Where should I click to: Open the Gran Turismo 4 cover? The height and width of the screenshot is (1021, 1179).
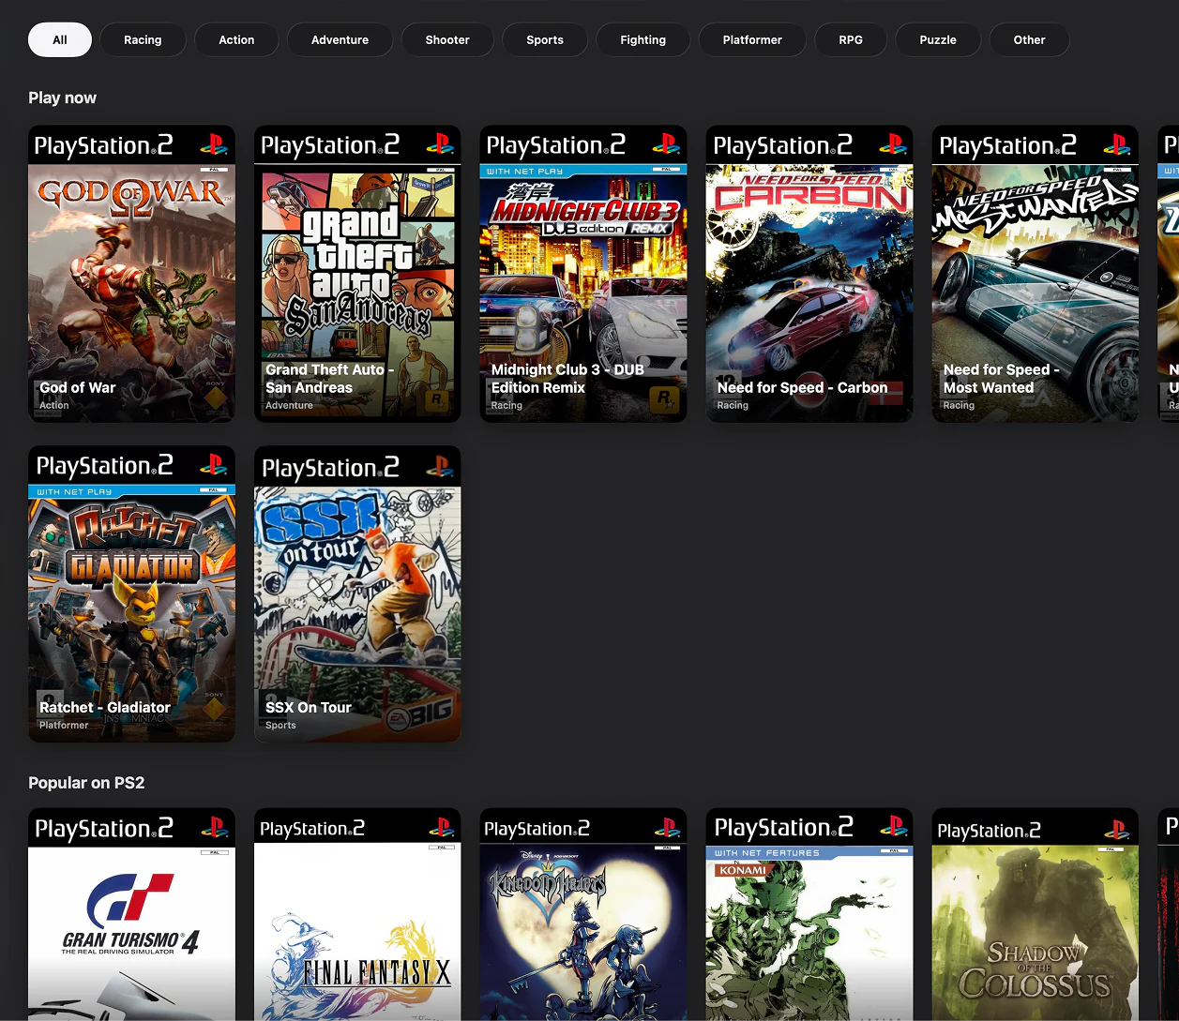click(x=131, y=914)
